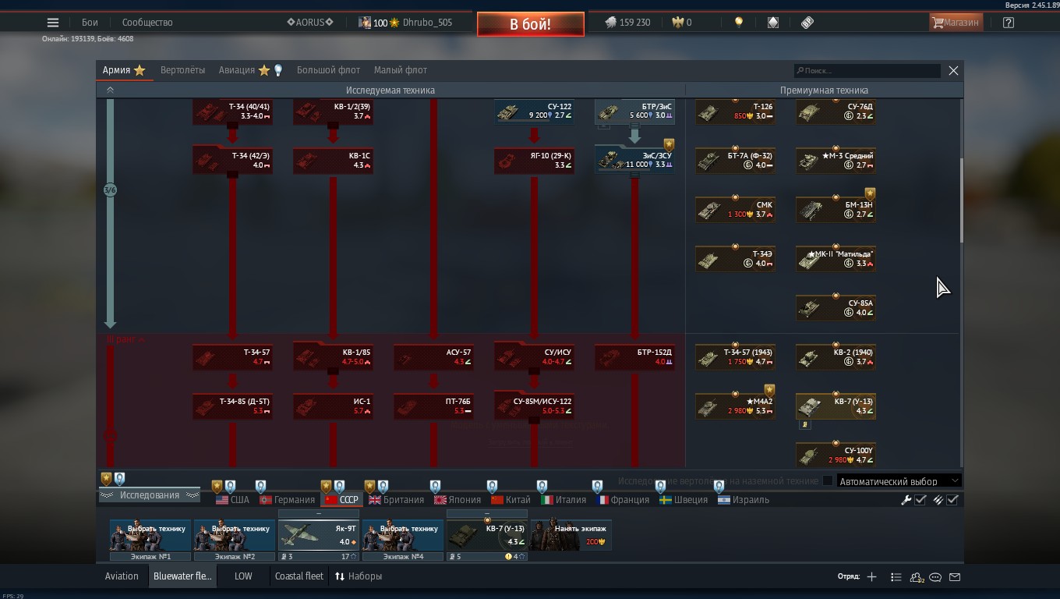Switch to the Малый флот tab
Viewport: 1060px width, 599px height.
click(x=401, y=70)
